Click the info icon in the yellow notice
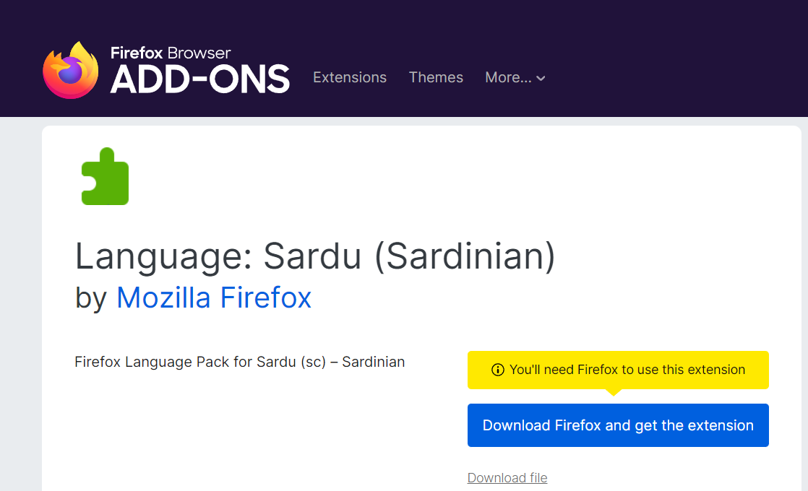The image size is (808, 491). tap(497, 370)
